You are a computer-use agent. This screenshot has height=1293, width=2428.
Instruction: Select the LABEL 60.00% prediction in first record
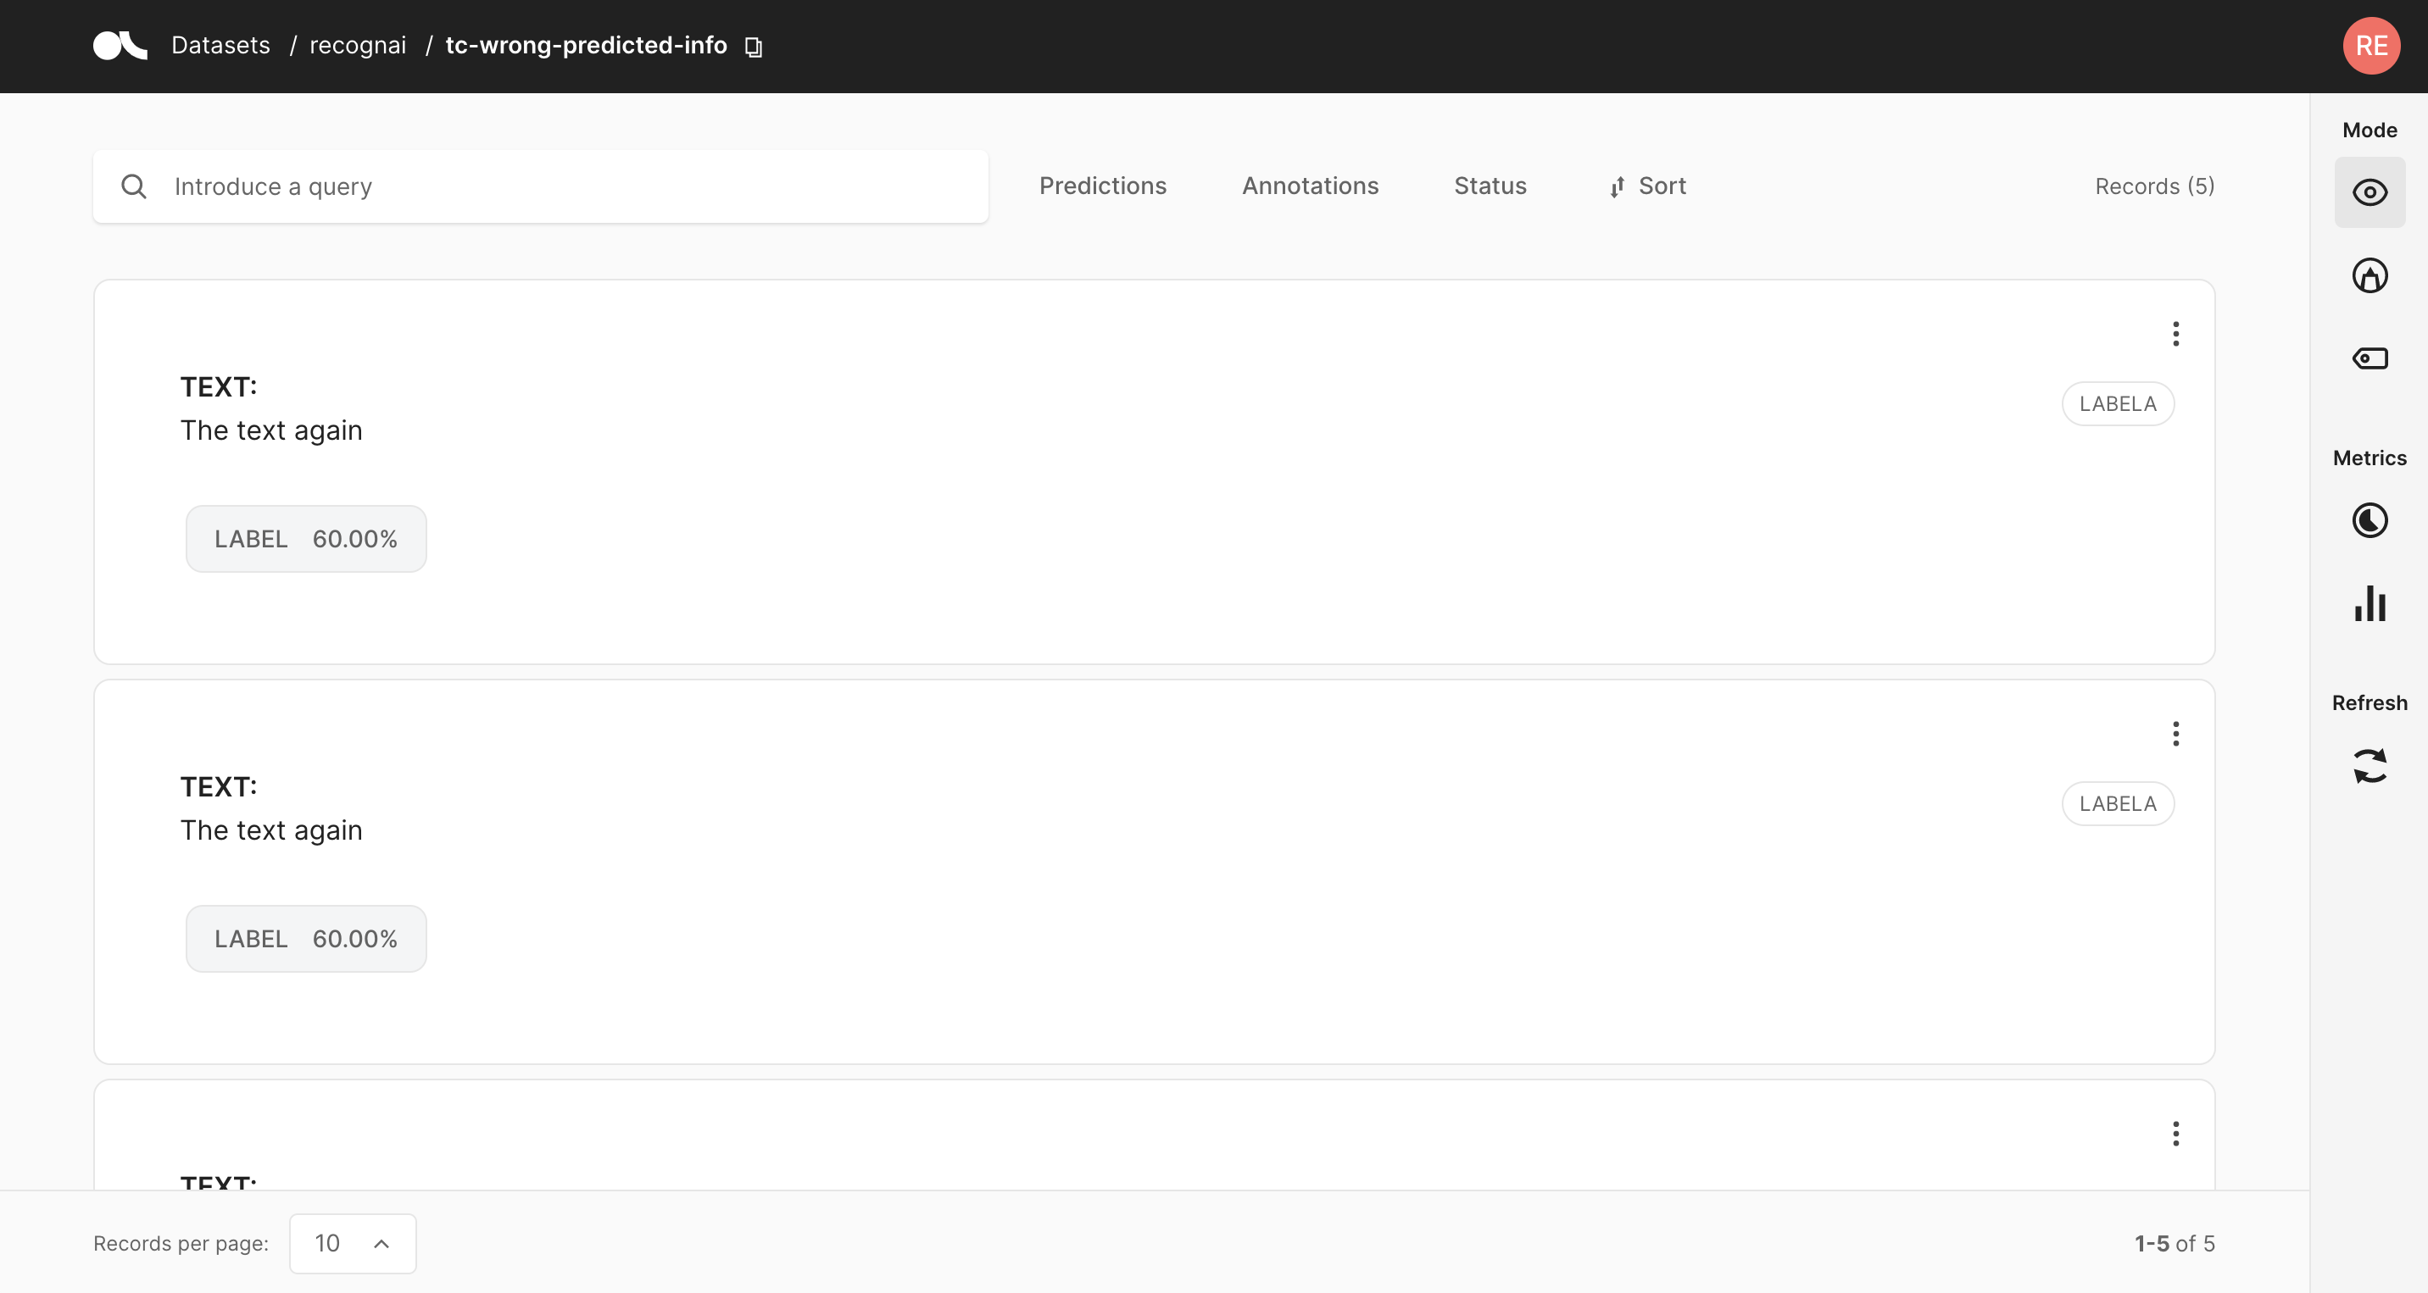coord(306,539)
